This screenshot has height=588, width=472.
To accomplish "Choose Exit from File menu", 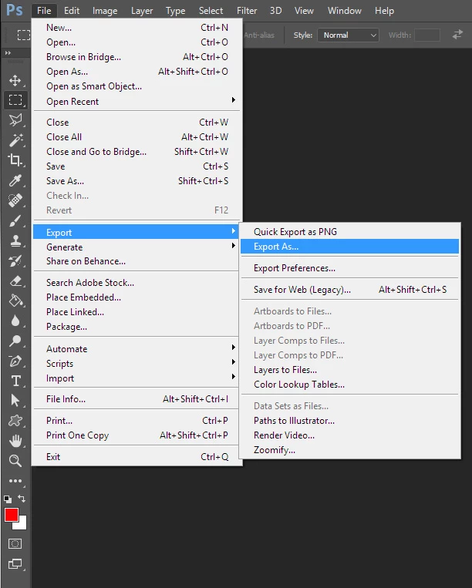I will pos(137,456).
